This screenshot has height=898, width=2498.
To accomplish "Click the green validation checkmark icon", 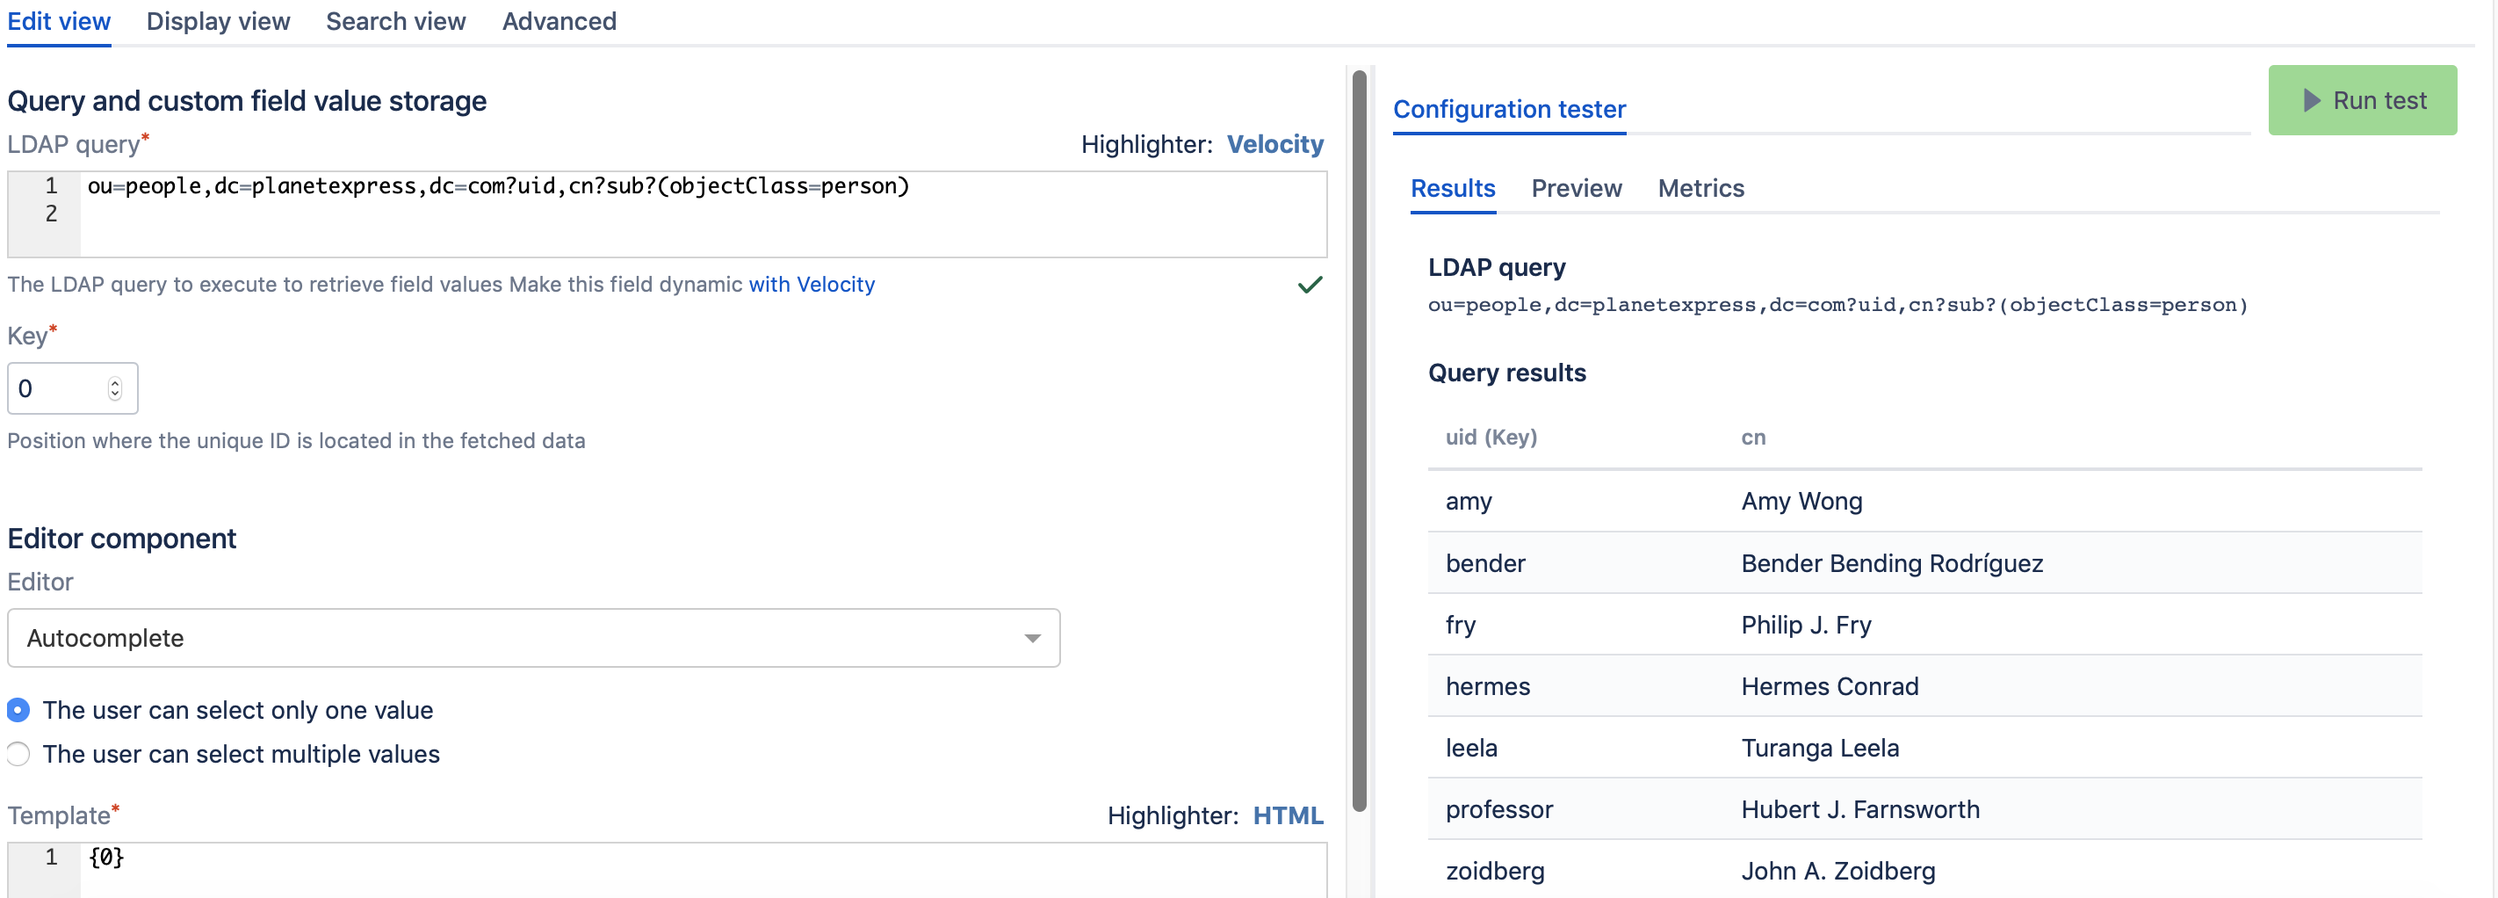I will coord(1310,285).
